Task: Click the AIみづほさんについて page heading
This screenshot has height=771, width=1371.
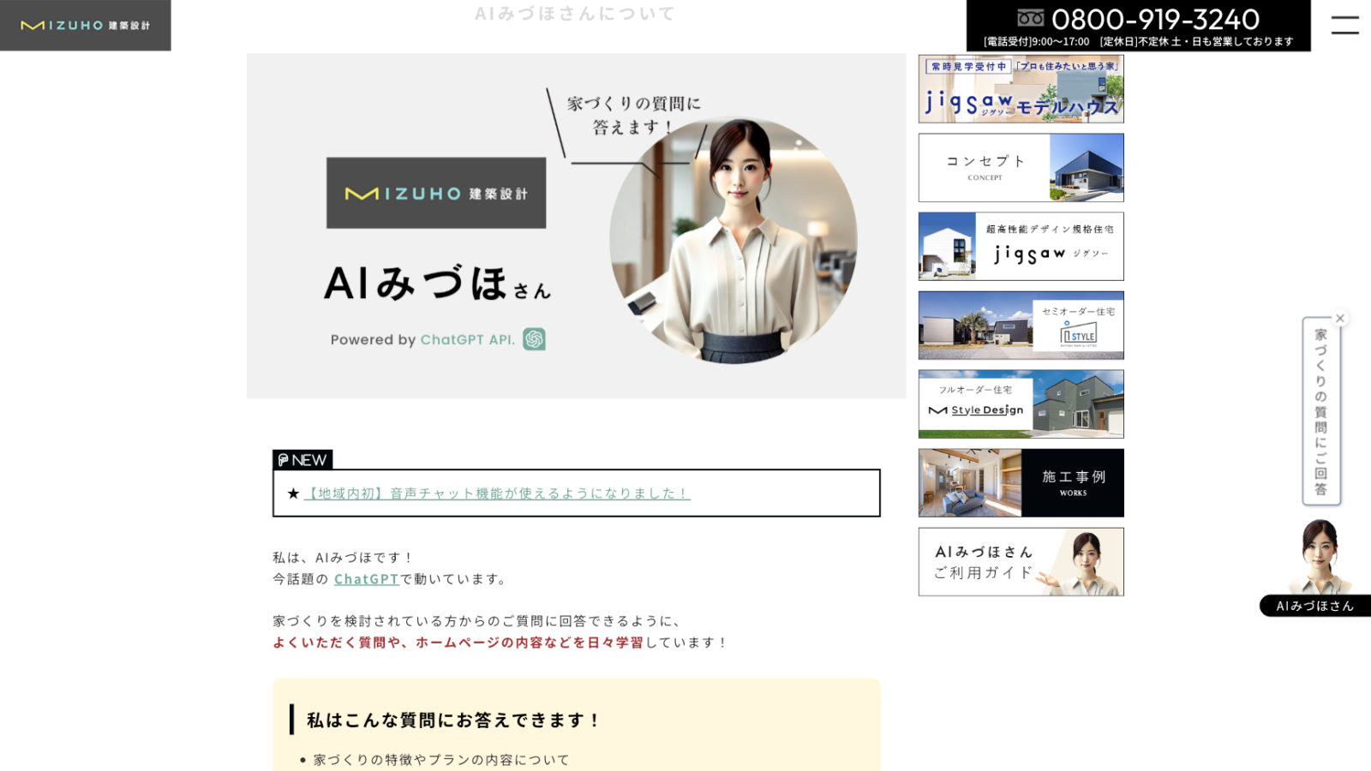Action: pyautogui.click(x=575, y=14)
